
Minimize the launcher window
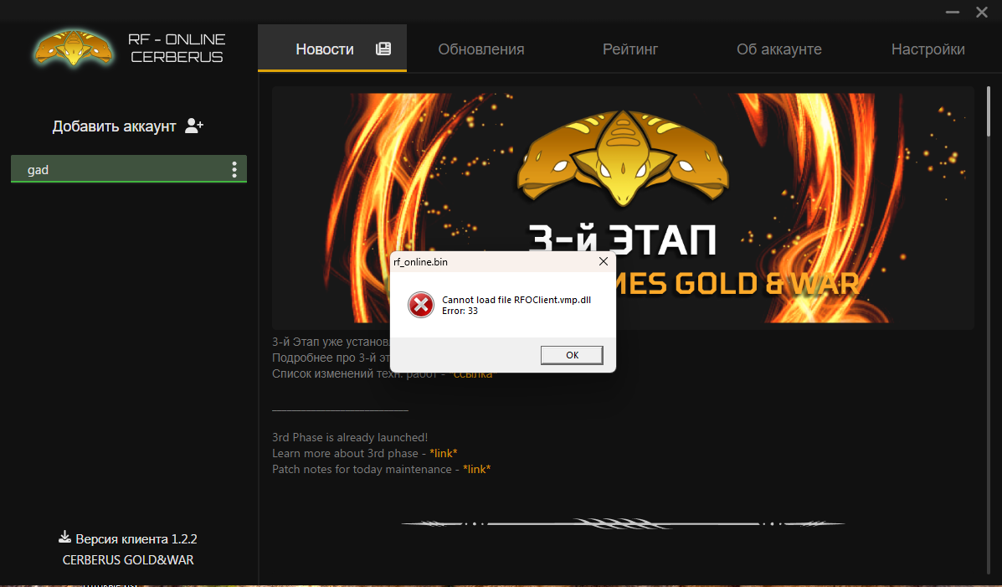(952, 13)
